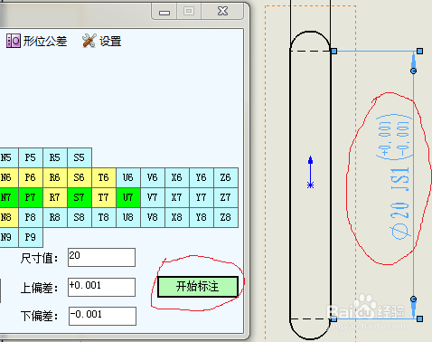Minimize the tolerance dialog window
Viewport: 432px width, 342px height.
164,12
